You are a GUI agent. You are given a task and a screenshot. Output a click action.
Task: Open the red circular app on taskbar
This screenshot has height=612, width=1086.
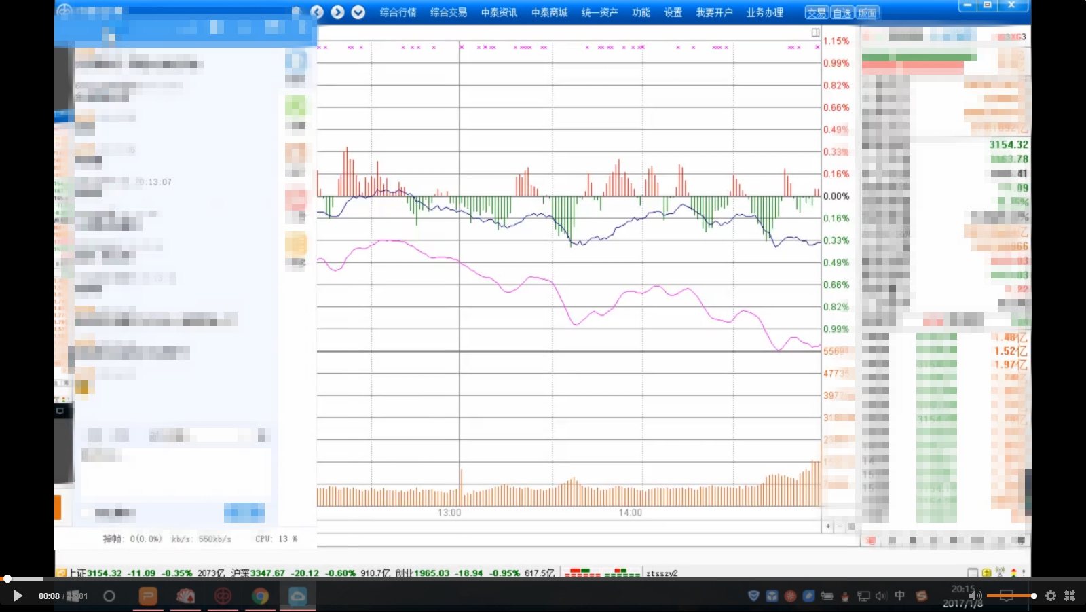coord(223,596)
